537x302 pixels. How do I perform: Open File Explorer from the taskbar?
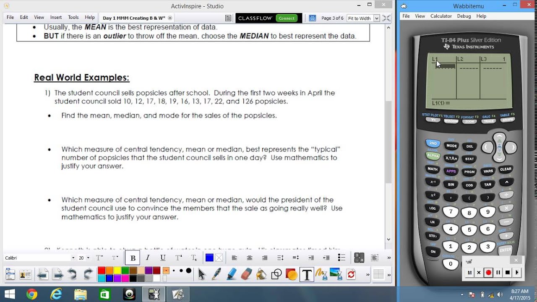tap(81, 294)
